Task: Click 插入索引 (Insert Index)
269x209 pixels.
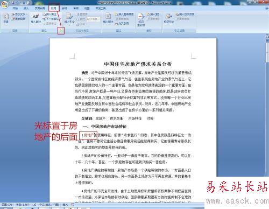Action: tap(153, 14)
